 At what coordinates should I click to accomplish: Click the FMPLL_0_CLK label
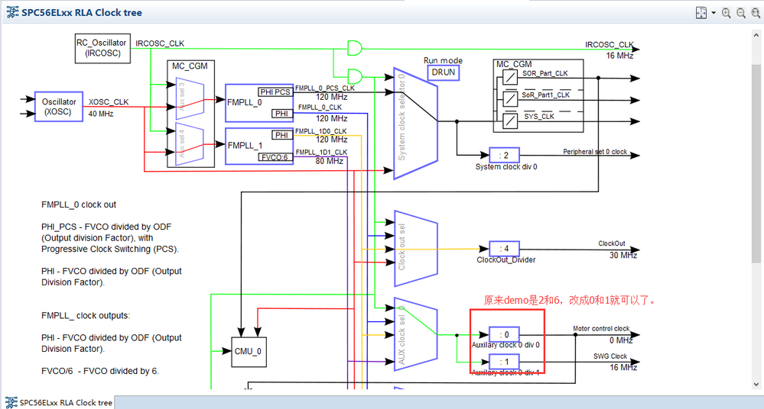[x=320, y=108]
